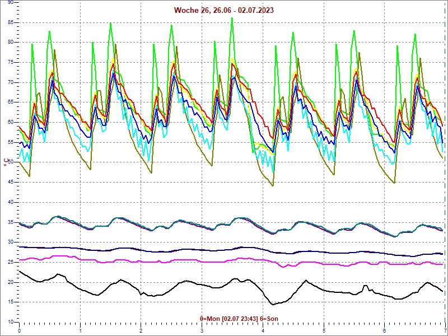Image resolution: width=448 pixels, height=336 pixels.
Task: Select the y-axis tick label 80
Action: pos(10,43)
